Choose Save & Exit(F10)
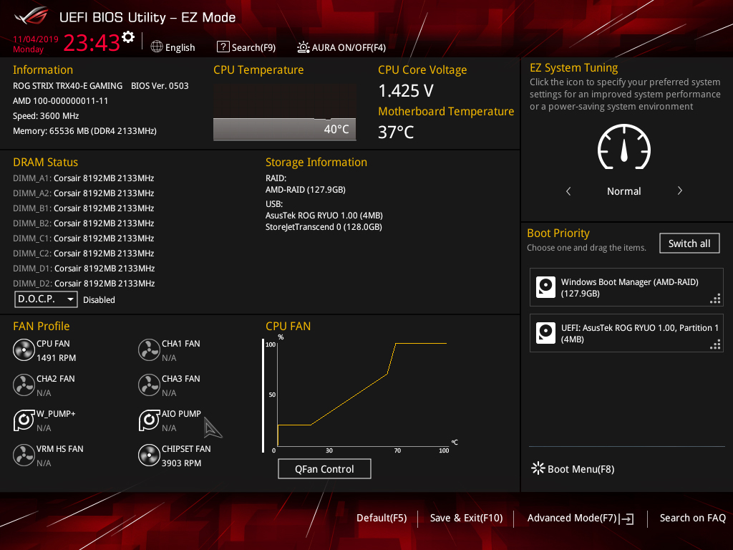This screenshot has height=550, width=733. point(466,518)
